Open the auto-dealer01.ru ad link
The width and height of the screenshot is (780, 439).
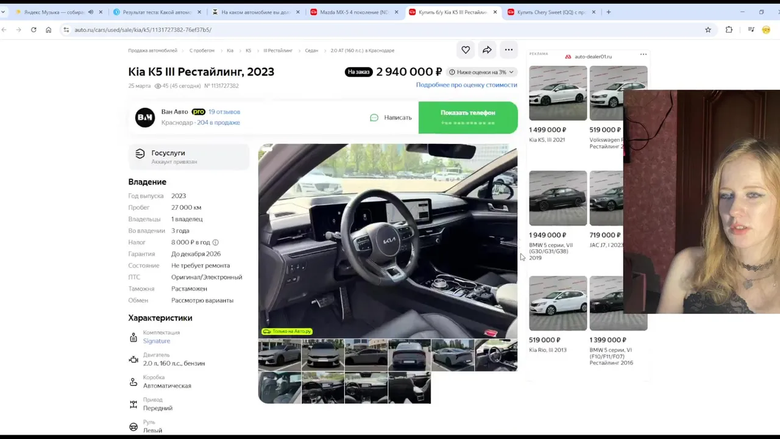(x=593, y=57)
